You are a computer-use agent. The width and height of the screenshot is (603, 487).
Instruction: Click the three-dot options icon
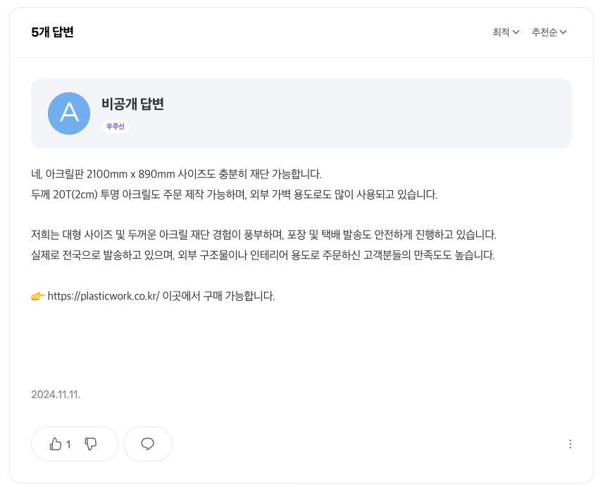571,443
